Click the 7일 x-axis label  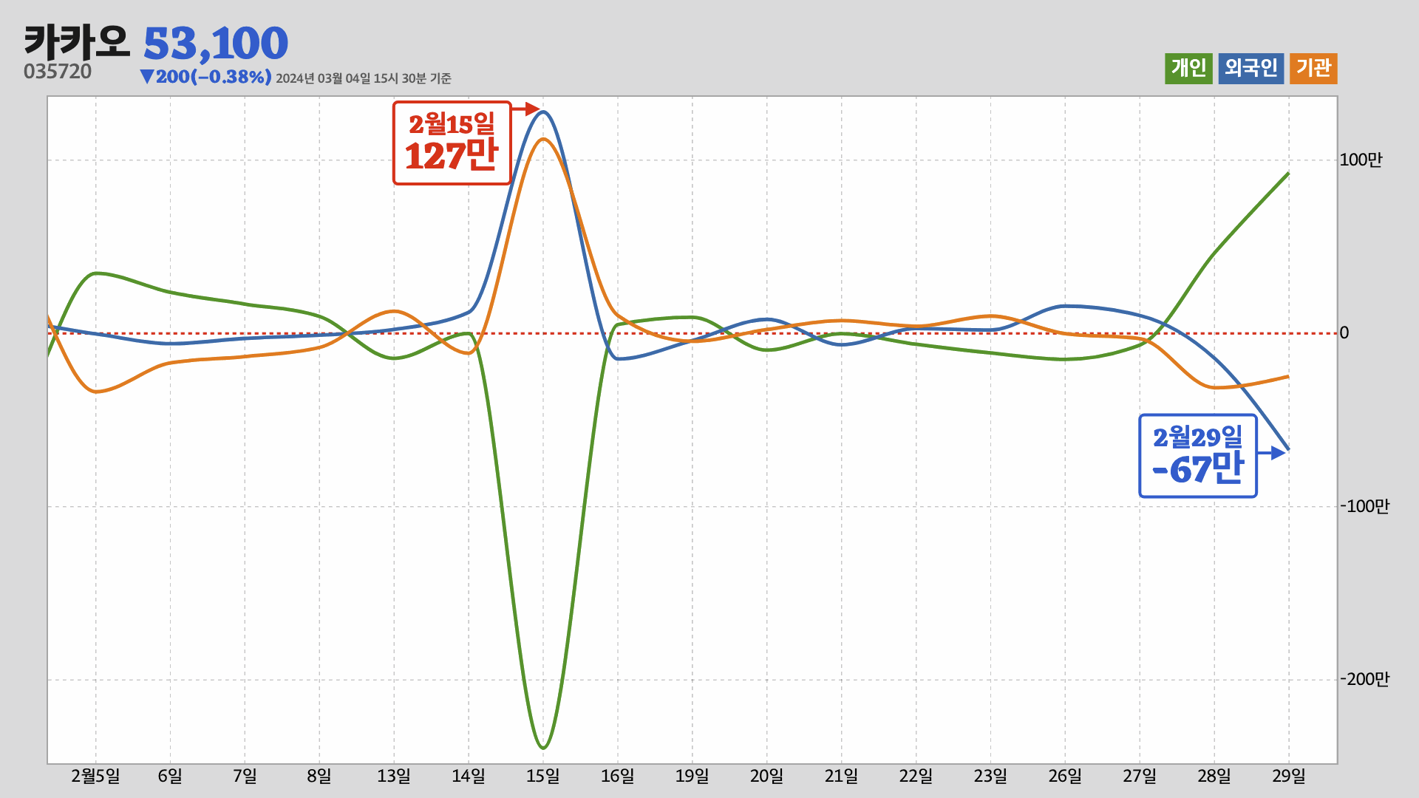click(x=245, y=777)
